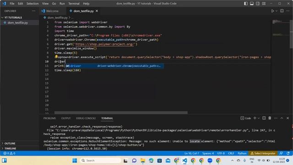Image resolution: width=293 pixels, height=165 pixels.
Task: Run Python file with play icon
Action: (x=273, y=11)
